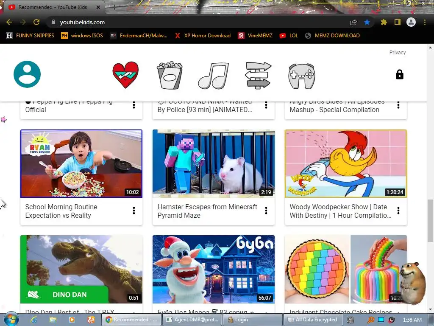Open the parental lock icon

399,74
